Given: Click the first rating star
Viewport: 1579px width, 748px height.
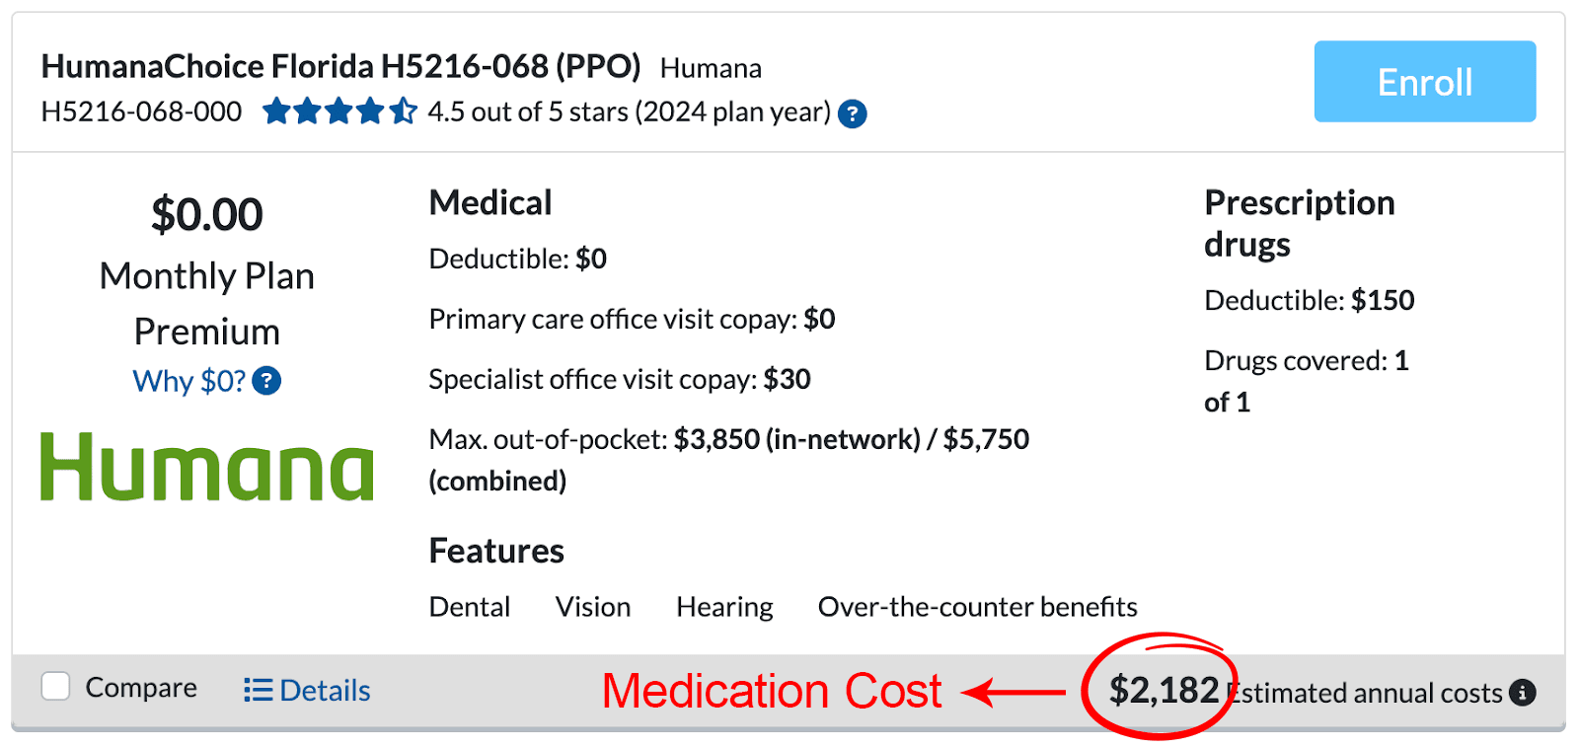Looking at the screenshot, I should tap(274, 112).
